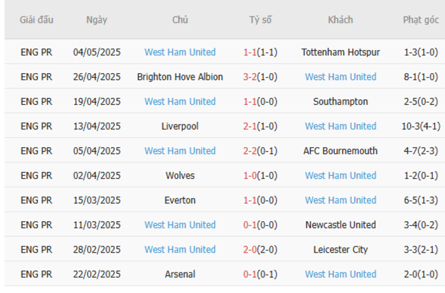
Task: Open the Newcastle United team link
Action: (x=340, y=225)
